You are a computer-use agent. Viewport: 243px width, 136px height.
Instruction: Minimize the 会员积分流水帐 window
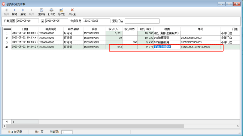tap(221, 4)
